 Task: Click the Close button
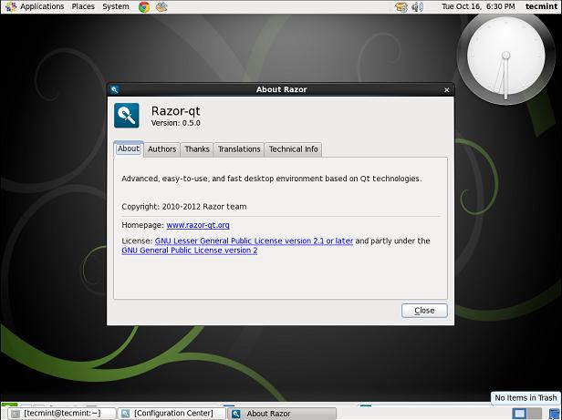[424, 311]
